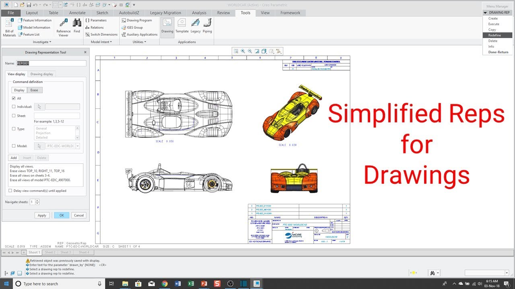
Task: Open Chrome from the taskbar
Action: coord(165,284)
